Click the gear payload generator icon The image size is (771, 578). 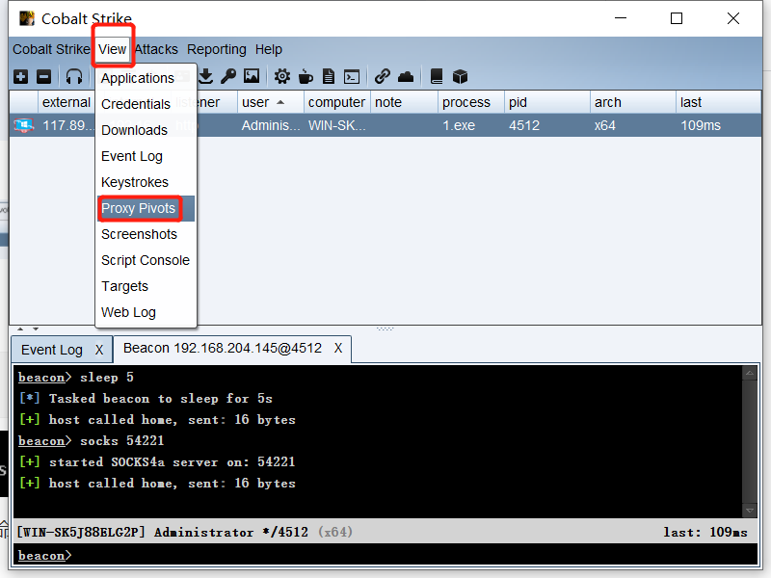pos(282,77)
